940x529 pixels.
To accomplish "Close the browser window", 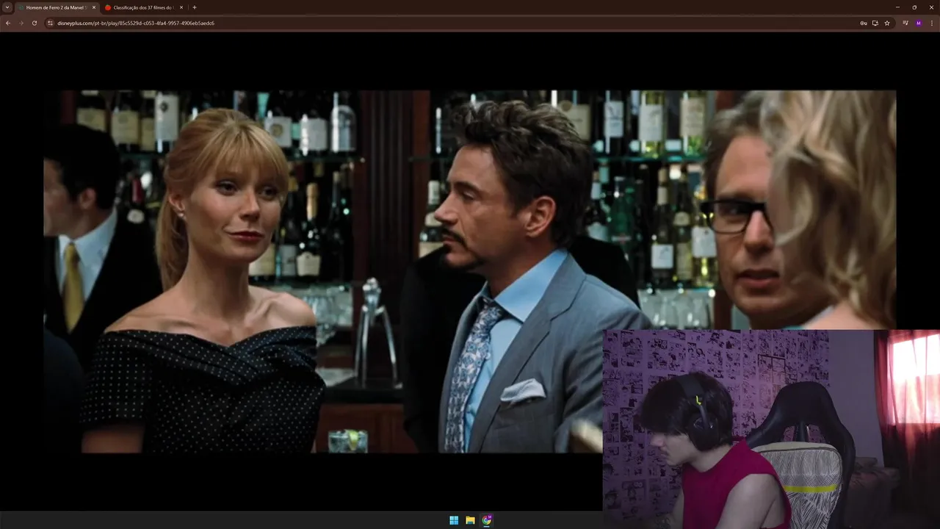I will (x=931, y=7).
